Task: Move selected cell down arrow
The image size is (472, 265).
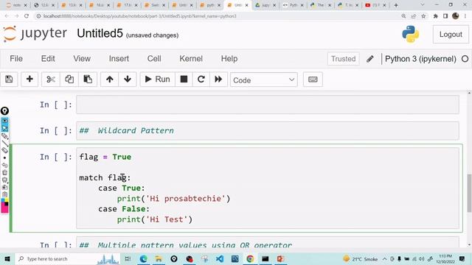Action: tap(128, 79)
